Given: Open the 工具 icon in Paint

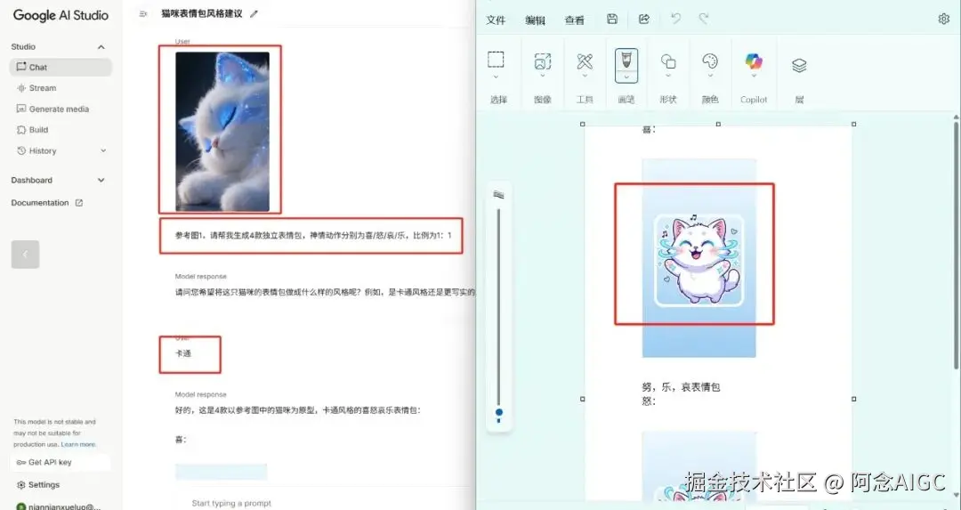Looking at the screenshot, I should coord(585,61).
